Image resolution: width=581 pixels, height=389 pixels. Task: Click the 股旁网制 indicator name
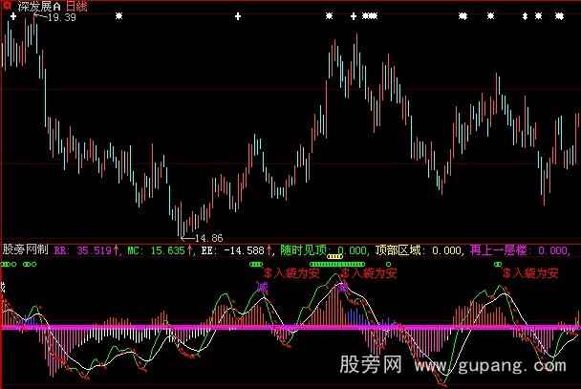tap(25, 249)
